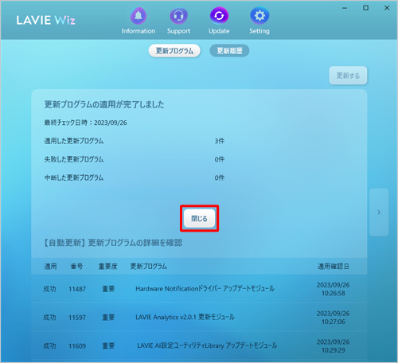Screen dimensions: 398x363
Task: Click update number 11487
Action: [x=77, y=289]
